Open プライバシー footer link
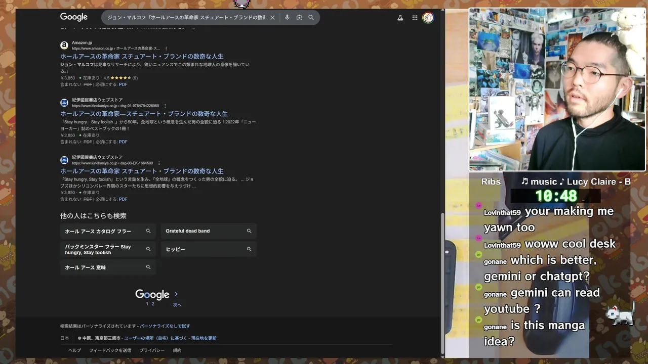Viewport: 648px width, 364px height. coord(152,350)
